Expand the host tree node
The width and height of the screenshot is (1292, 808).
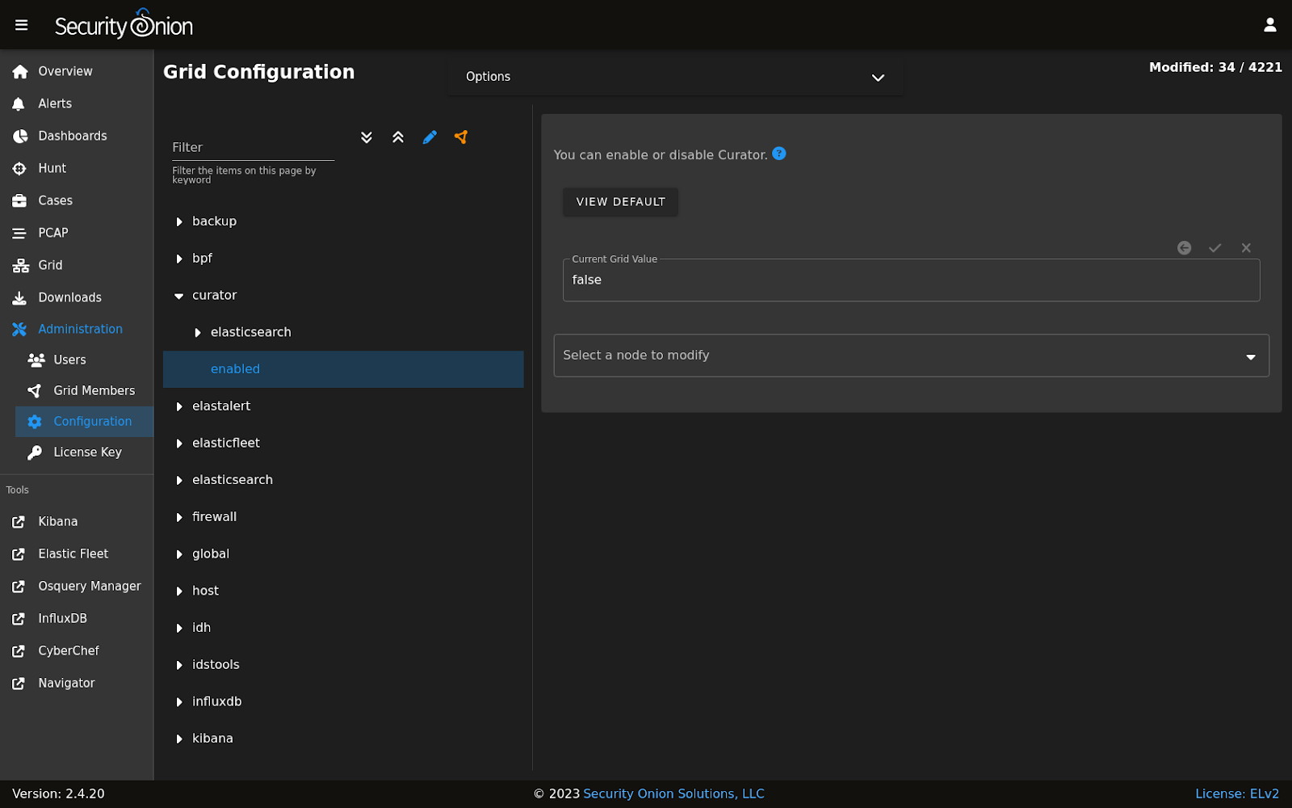pos(179,591)
